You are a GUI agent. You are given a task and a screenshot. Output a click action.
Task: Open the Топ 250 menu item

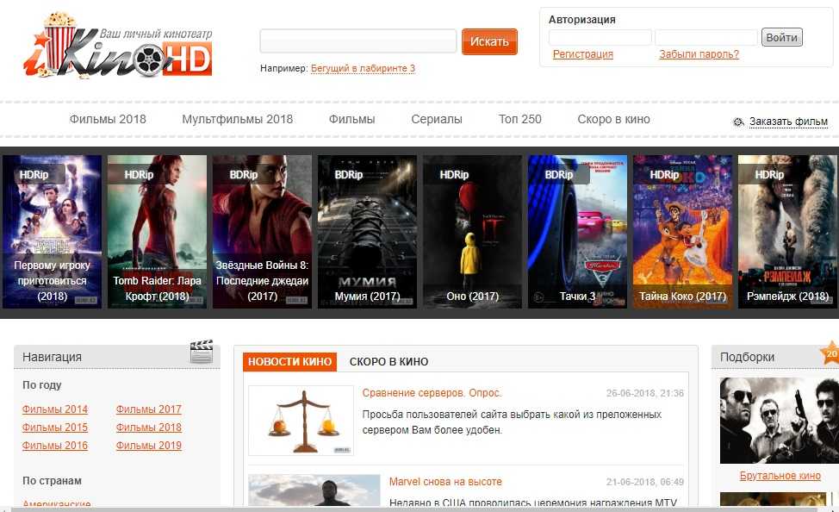click(x=520, y=119)
